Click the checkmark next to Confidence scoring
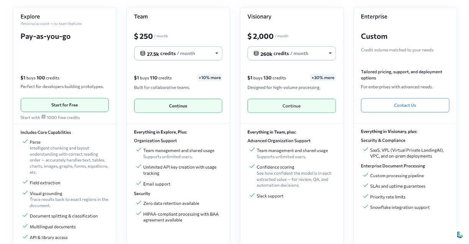This screenshot has height=244, width=469. click(252, 167)
